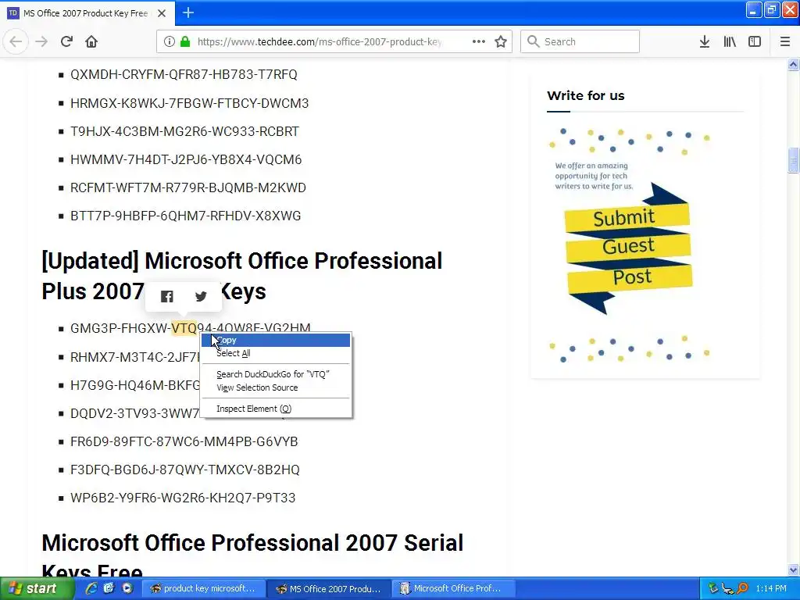Click the Write for us heading
The image size is (800, 600).
tap(585, 95)
